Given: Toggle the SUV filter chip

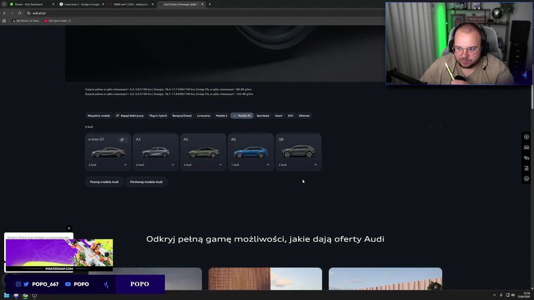Looking at the screenshot, I should (x=290, y=115).
